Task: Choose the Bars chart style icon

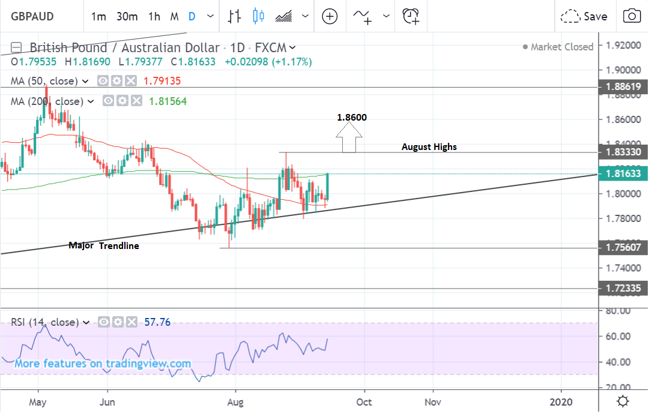Action: click(x=234, y=17)
